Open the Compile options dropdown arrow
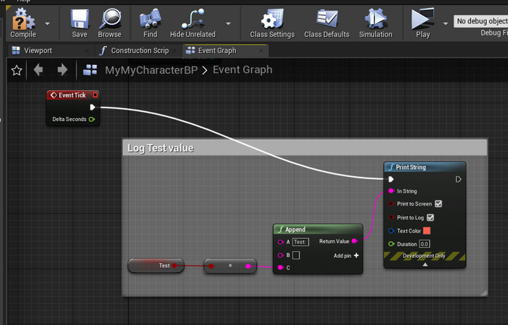Image resolution: width=508 pixels, height=325 pixels. pos(48,23)
